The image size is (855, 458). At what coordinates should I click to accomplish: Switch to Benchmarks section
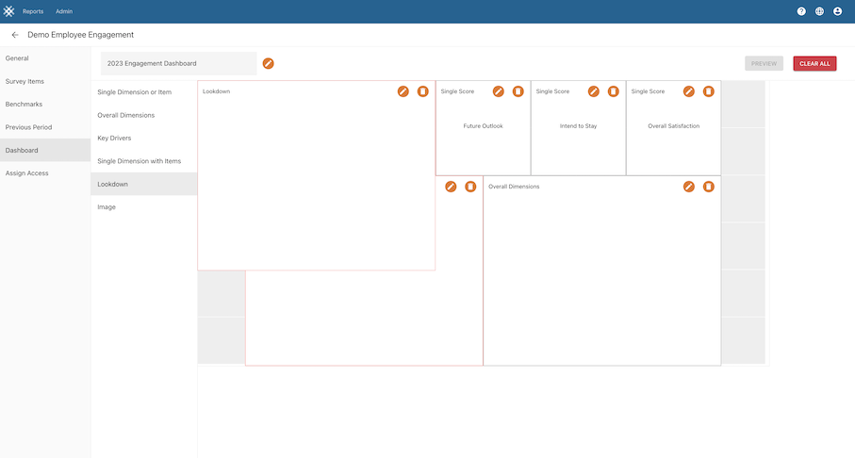pyautogui.click(x=24, y=104)
